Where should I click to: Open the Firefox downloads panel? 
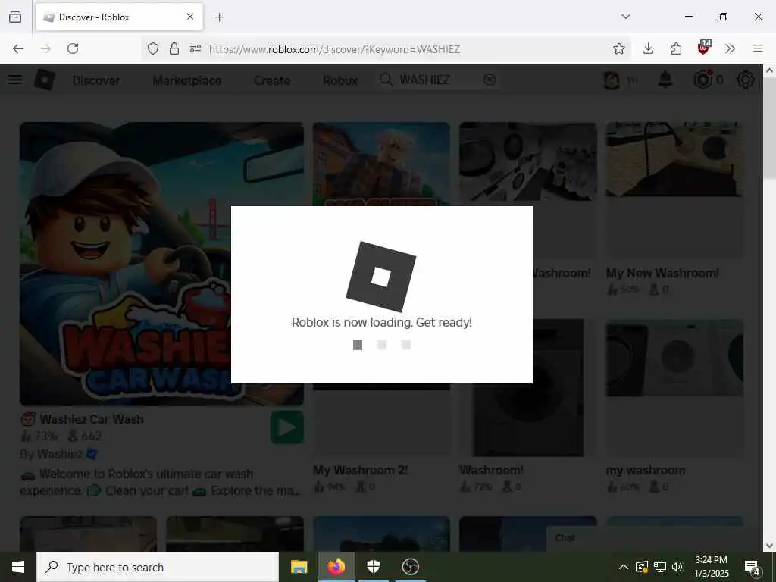click(x=649, y=48)
